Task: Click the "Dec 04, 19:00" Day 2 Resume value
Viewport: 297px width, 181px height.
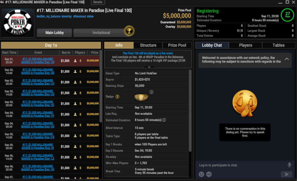Action: coord(143,151)
